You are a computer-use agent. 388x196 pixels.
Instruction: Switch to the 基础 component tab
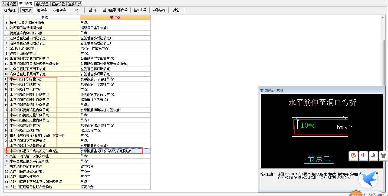coord(92,10)
